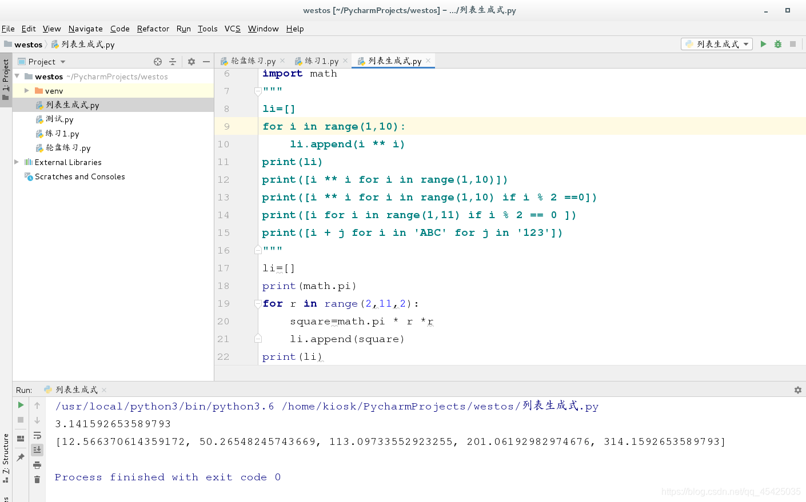Close the 列表生成式.py editor tab
This screenshot has height=502, width=806.
coord(428,60)
